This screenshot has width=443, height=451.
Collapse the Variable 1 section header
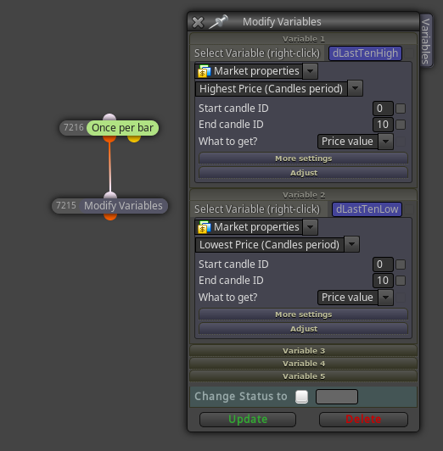(x=303, y=39)
